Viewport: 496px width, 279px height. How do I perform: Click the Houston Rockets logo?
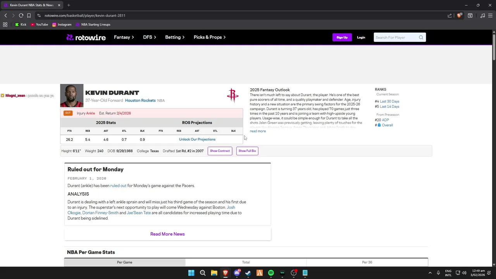point(232,95)
